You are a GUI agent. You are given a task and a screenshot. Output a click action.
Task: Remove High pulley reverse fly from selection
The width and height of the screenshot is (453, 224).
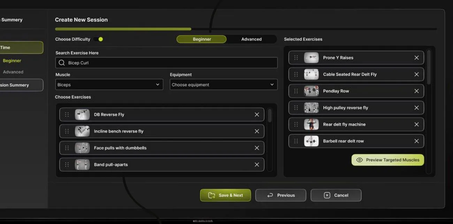(x=416, y=108)
